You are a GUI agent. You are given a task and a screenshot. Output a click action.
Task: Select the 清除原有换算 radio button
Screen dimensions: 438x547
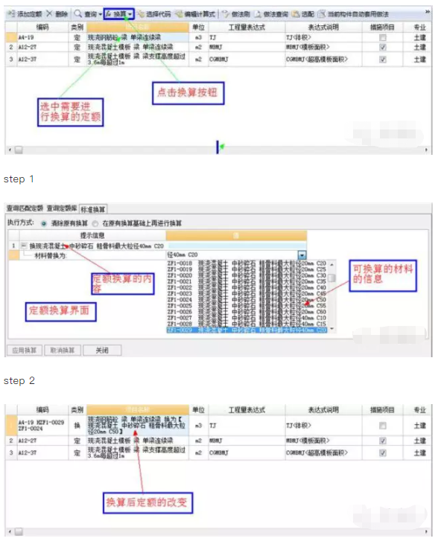[44, 223]
